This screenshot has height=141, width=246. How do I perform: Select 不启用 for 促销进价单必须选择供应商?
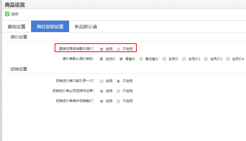(118, 91)
